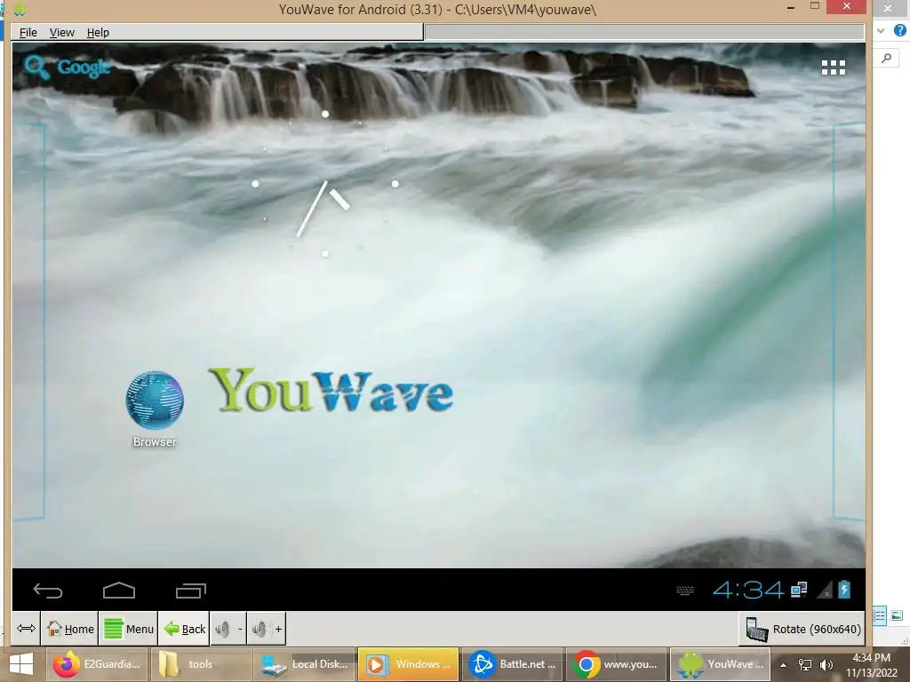
Task: Switch to Firefox E2Guardian taskbar item
Action: pos(97,664)
